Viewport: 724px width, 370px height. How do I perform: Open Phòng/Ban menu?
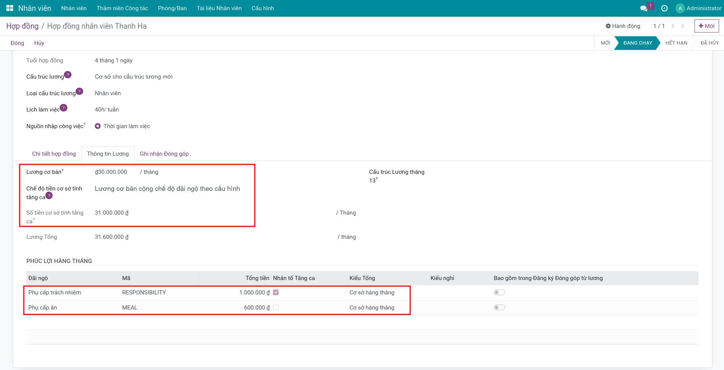172,8
